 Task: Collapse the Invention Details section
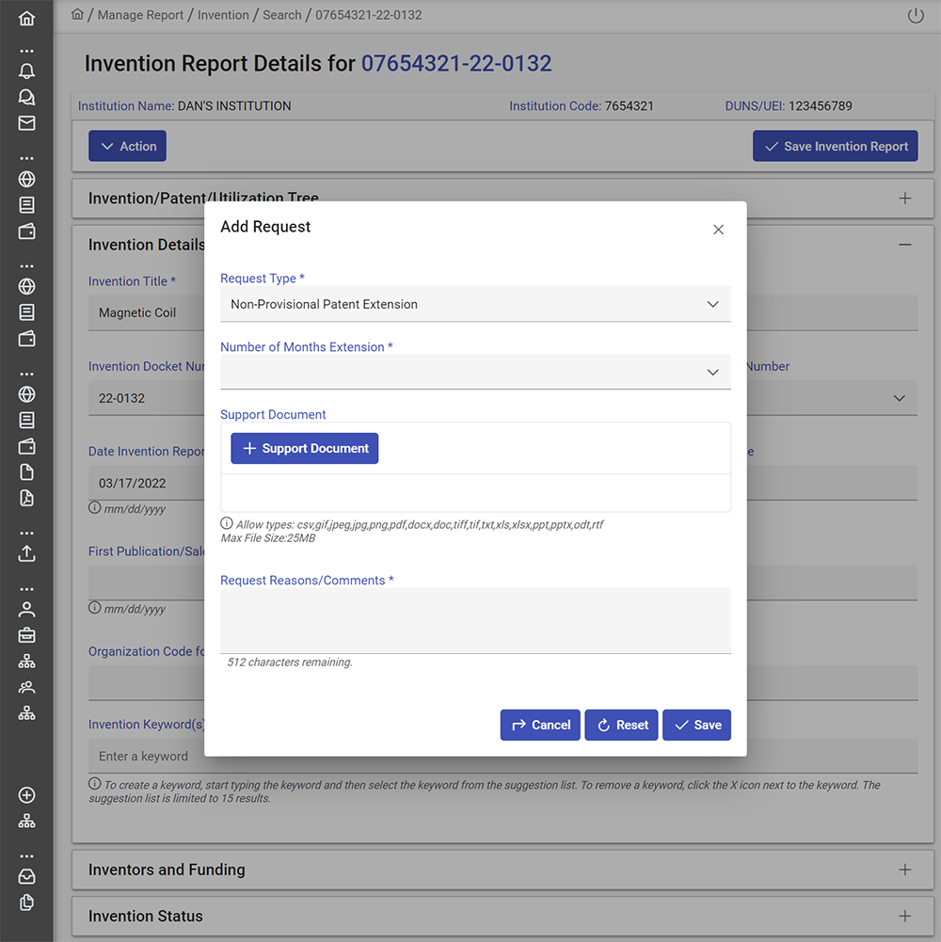pos(905,245)
